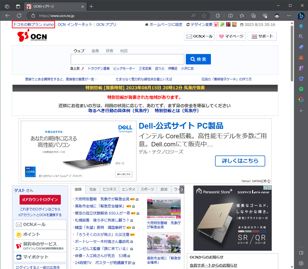
Task: Open the 大雨特別警報 news thumbnail image
Action: 164,209
